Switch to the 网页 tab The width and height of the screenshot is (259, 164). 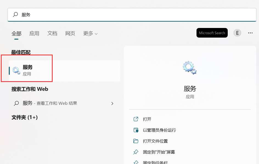coord(70,33)
